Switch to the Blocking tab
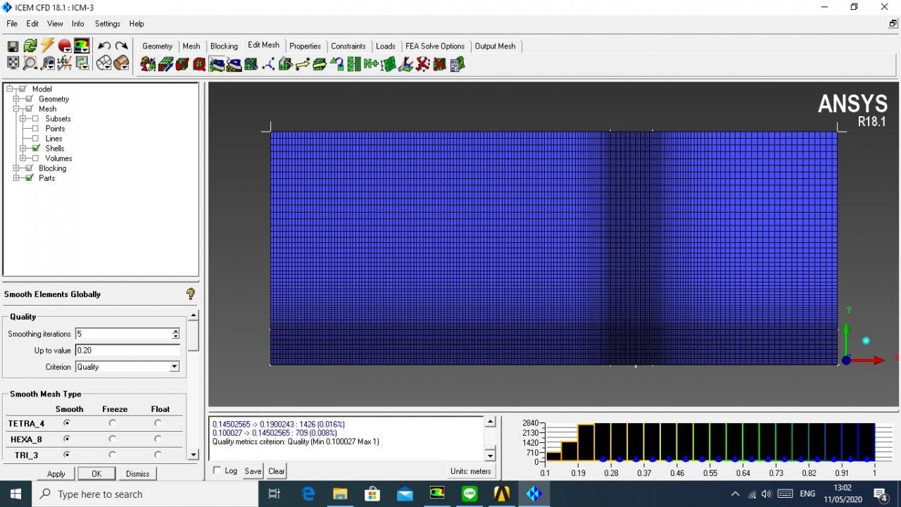This screenshot has height=507, width=901. tap(224, 46)
